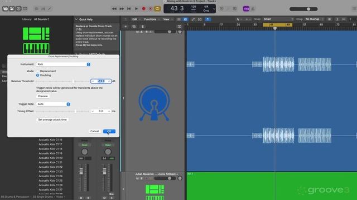Toggle the blue Catch Playhead button

[208, 19]
